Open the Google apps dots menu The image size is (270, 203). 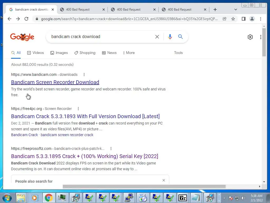261,37
